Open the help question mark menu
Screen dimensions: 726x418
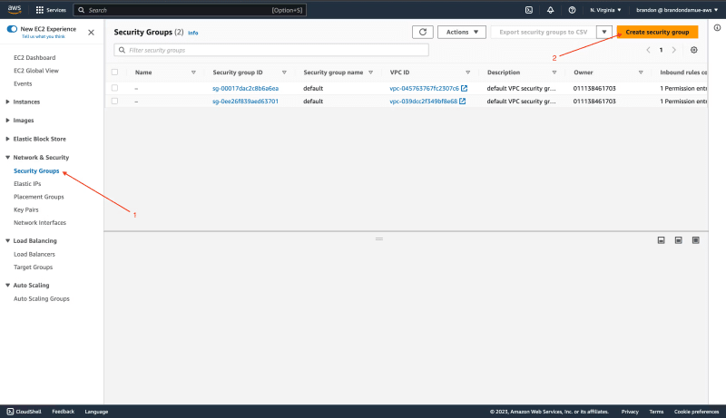[572, 10]
